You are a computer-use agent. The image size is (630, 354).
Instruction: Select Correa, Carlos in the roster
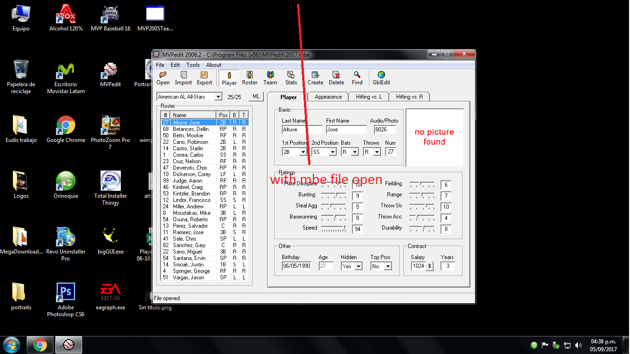pyautogui.click(x=205, y=155)
